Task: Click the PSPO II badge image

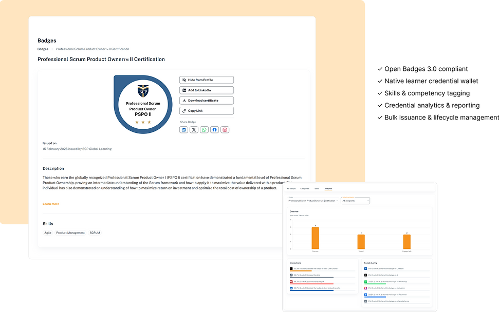Action: [143, 105]
